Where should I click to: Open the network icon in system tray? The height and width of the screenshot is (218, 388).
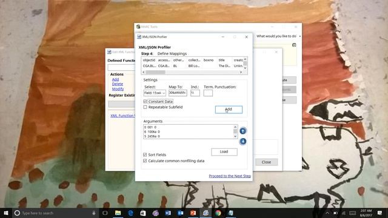(344, 213)
